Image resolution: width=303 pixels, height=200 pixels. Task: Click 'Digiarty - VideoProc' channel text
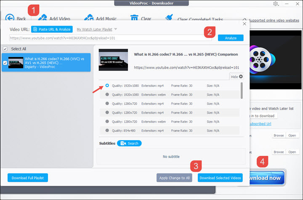click(x=40, y=67)
